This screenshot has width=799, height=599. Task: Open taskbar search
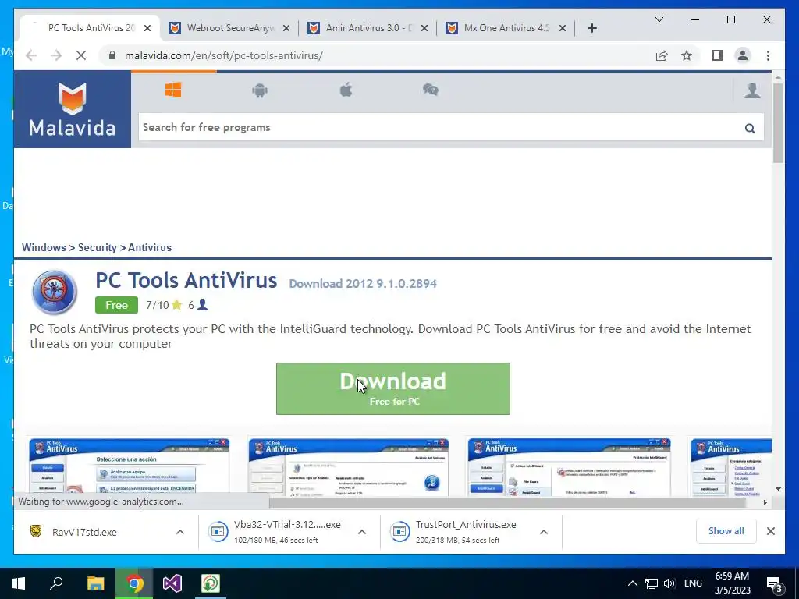pyautogui.click(x=56, y=583)
